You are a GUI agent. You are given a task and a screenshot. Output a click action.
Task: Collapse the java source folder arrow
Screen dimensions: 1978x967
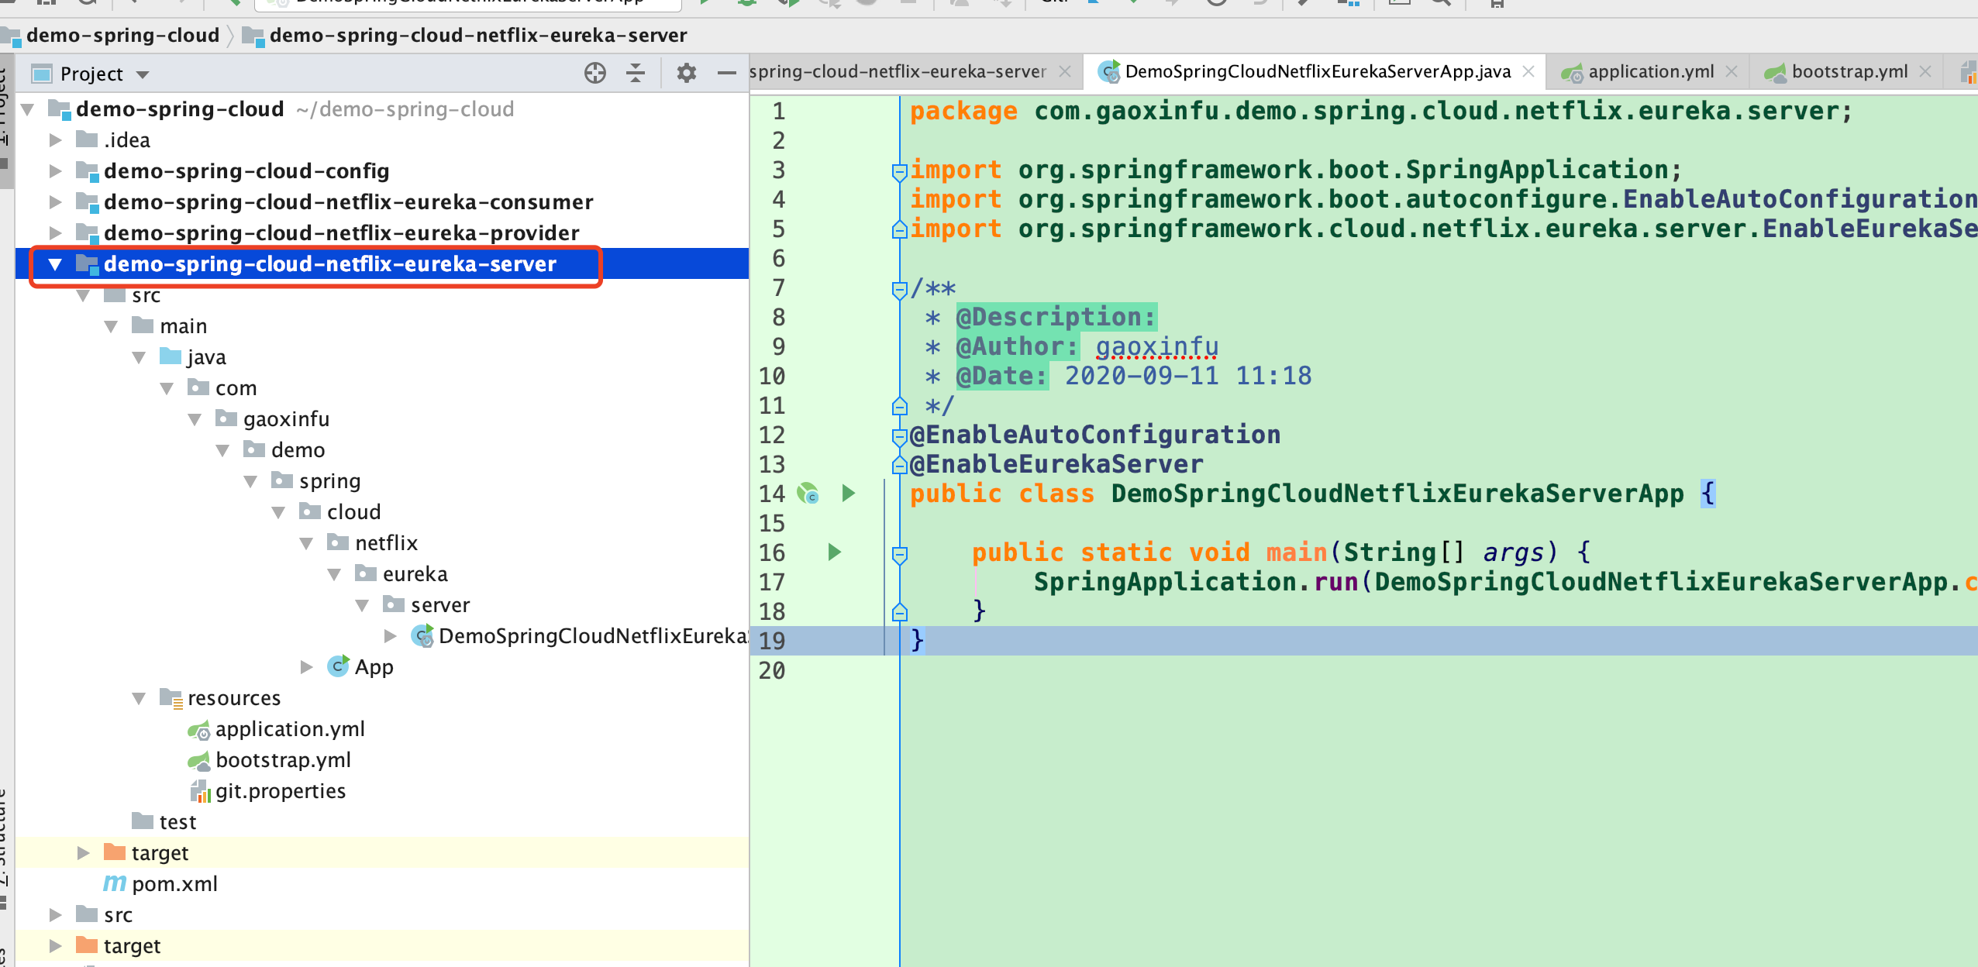(x=140, y=357)
